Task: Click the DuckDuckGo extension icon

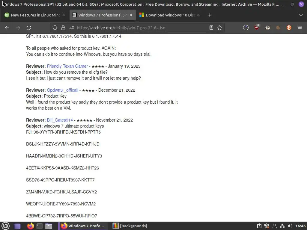Action: coord(289,28)
